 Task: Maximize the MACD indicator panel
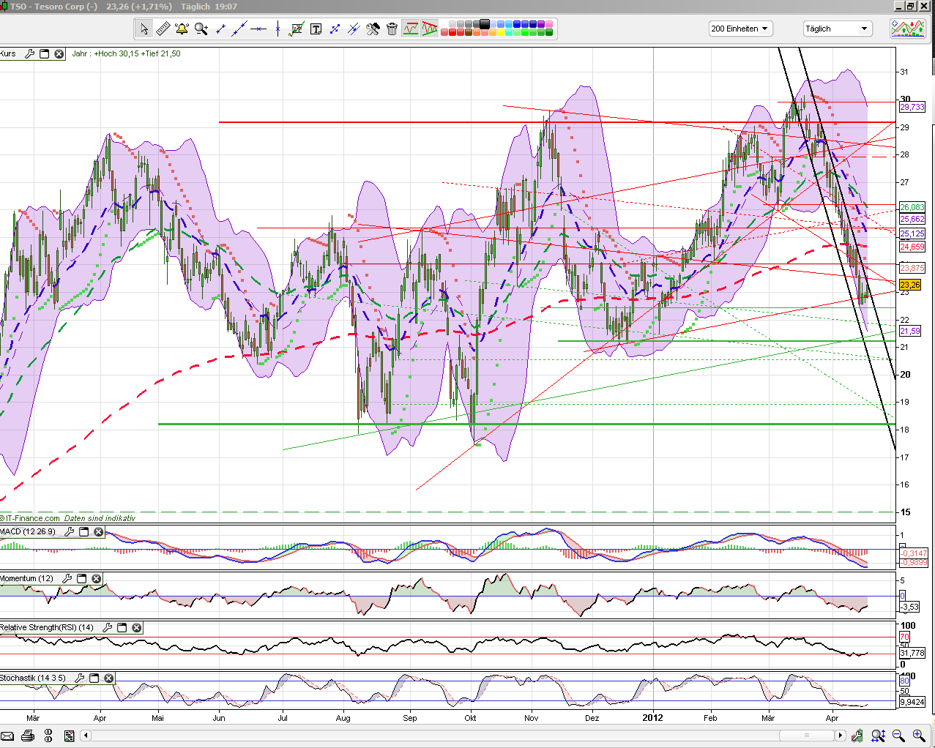click(x=84, y=531)
